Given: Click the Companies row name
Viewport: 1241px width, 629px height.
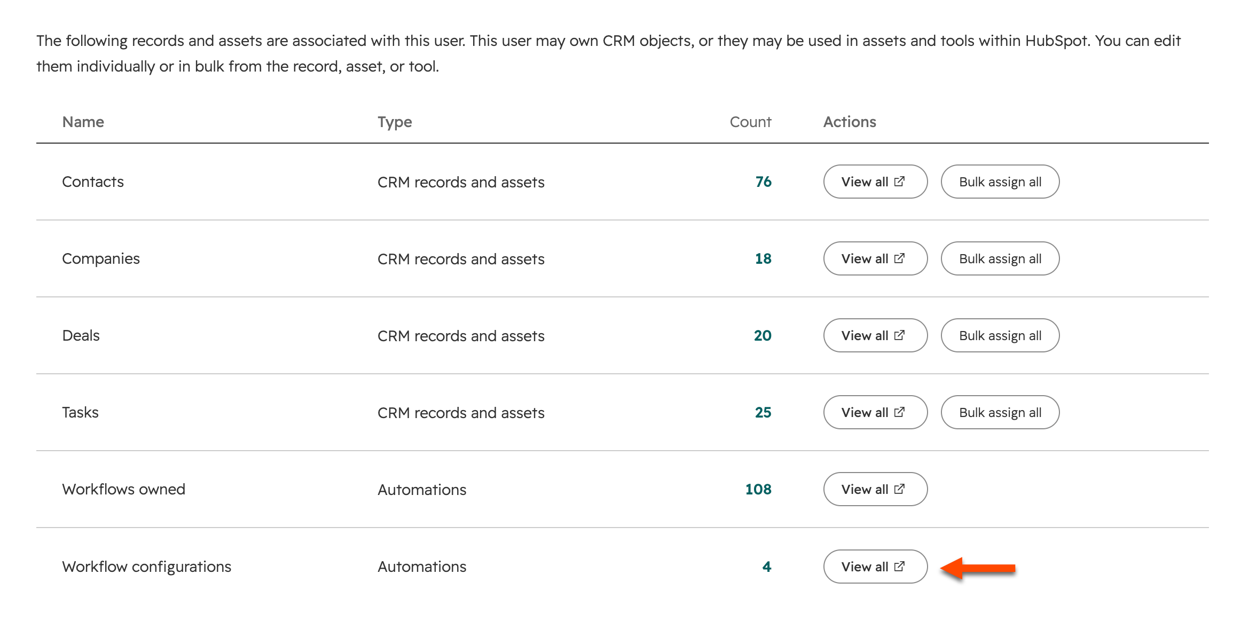Looking at the screenshot, I should pyautogui.click(x=101, y=259).
